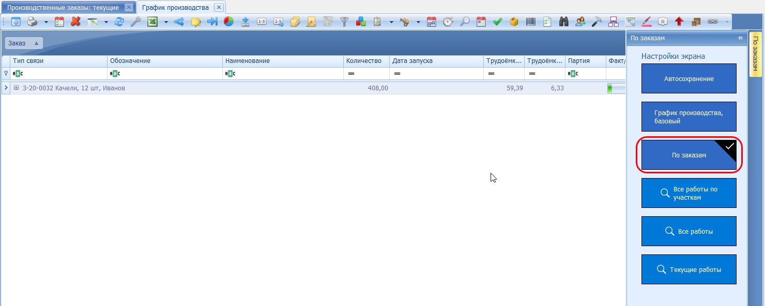
Task: Click the stopwatch icon
Action: click(x=448, y=22)
